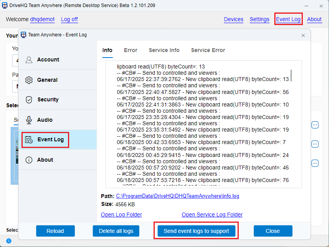329x247 pixels.
Task: Click the Log off link
Action: [x=69, y=19]
